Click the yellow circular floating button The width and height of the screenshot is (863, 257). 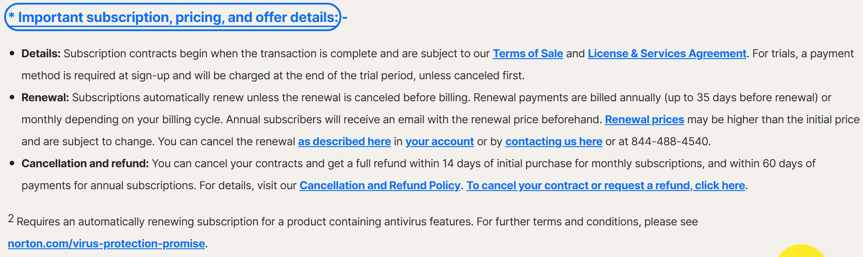(801, 251)
